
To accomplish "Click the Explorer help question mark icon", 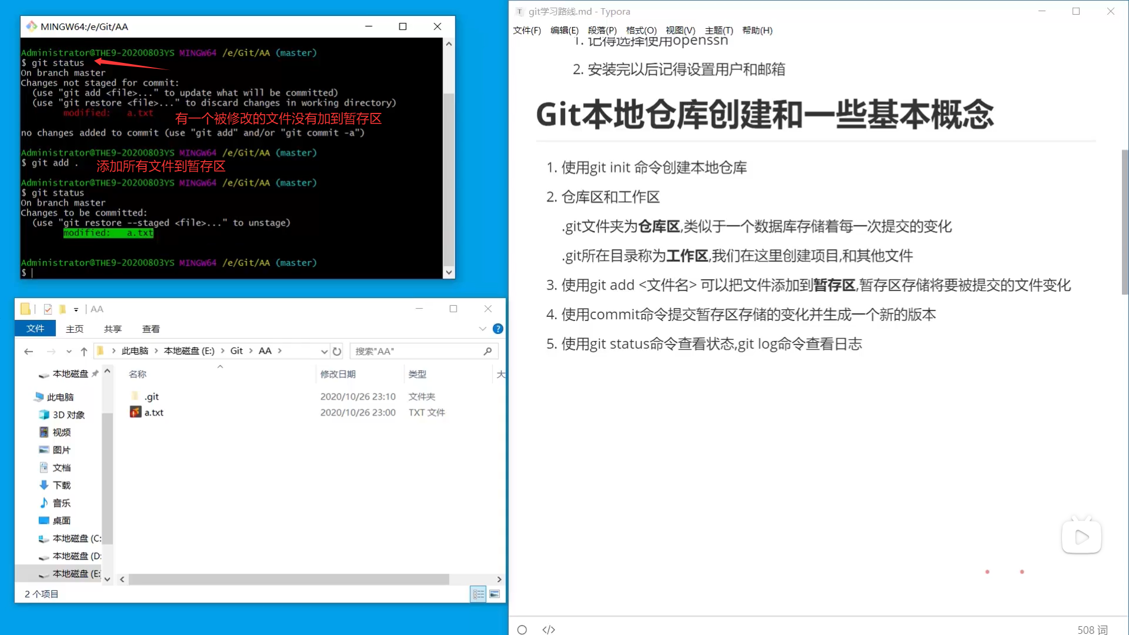I will pyautogui.click(x=498, y=329).
